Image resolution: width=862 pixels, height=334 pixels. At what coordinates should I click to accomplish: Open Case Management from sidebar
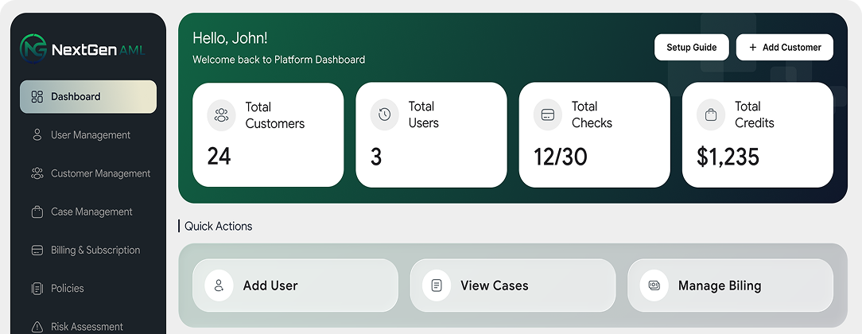(x=88, y=212)
